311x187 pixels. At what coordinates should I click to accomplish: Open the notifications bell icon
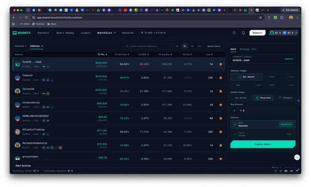(x=243, y=33)
